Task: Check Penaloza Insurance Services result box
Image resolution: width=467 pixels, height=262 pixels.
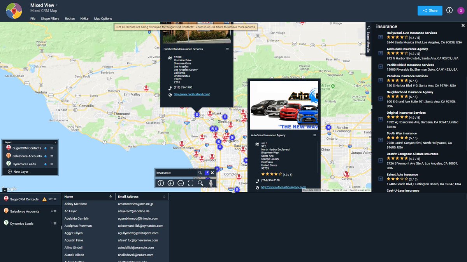Action: pos(381,80)
